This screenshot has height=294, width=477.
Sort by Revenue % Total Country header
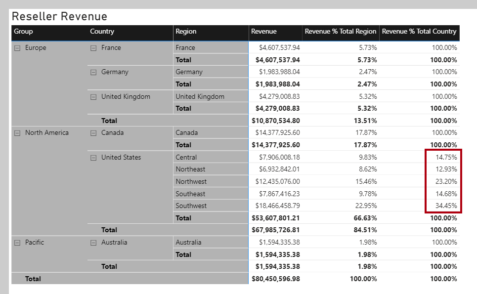419,32
